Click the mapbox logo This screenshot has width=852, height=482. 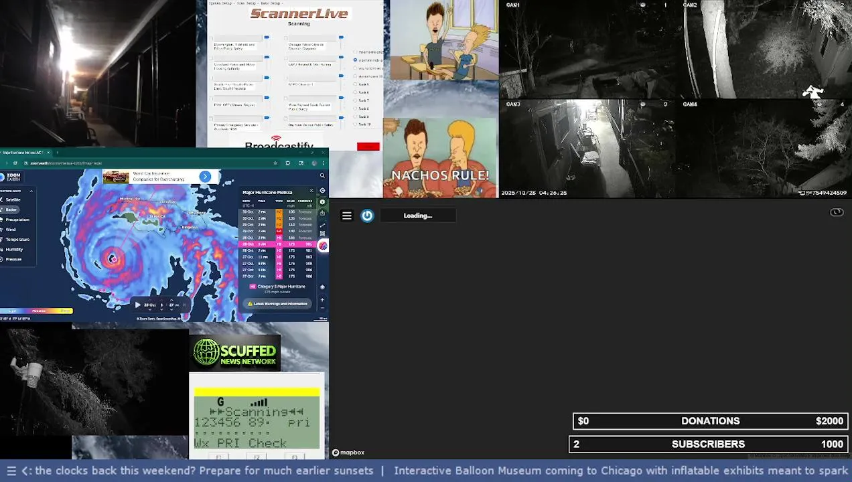[x=348, y=453]
